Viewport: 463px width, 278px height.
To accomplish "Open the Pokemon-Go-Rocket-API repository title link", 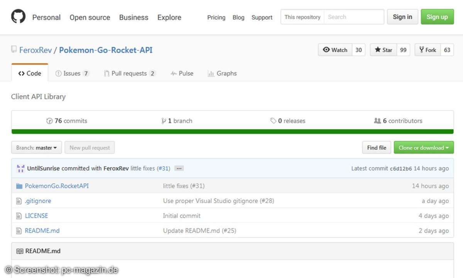I will pos(106,50).
